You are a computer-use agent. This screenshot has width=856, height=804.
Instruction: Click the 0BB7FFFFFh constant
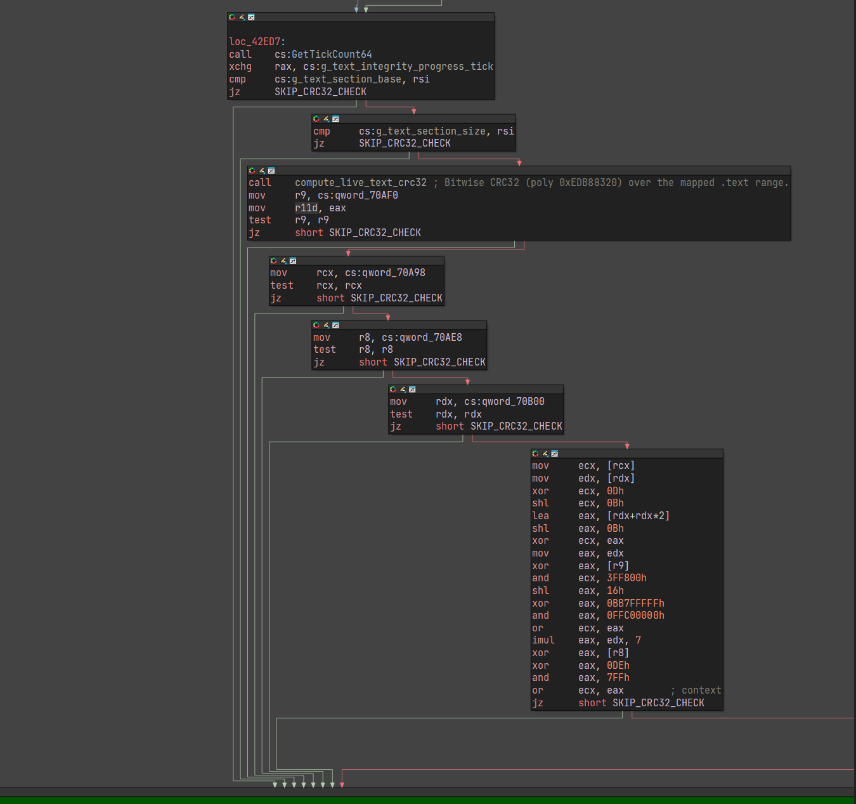tap(635, 603)
